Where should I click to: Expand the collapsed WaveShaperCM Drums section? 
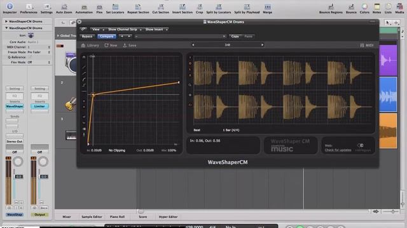(x=6, y=22)
